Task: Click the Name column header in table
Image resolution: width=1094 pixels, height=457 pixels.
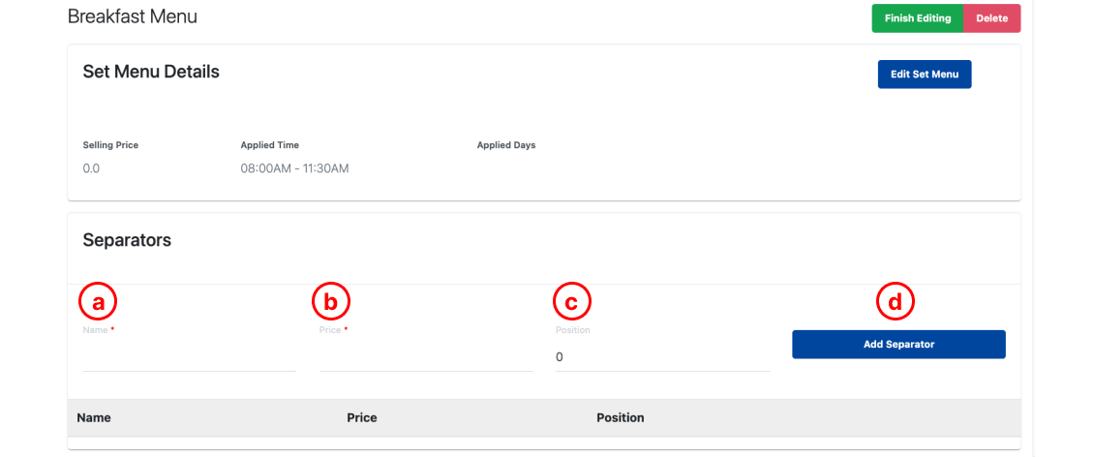Action: click(94, 418)
